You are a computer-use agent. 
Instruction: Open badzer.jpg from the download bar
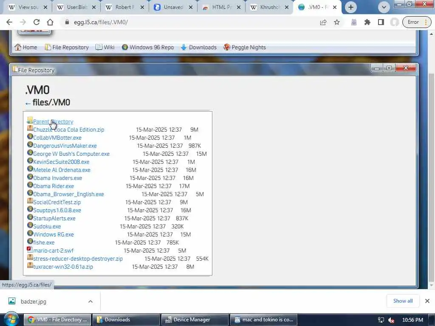33,301
